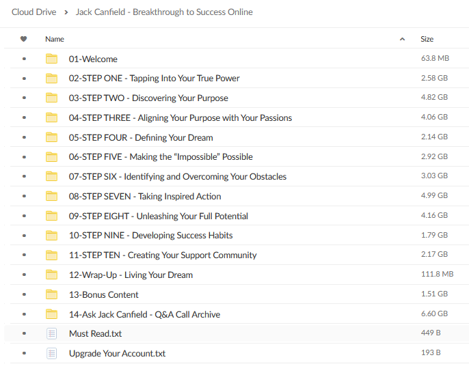Open 04-STEP THREE - Aligning Your Purpose with Your Passions

tap(180, 117)
